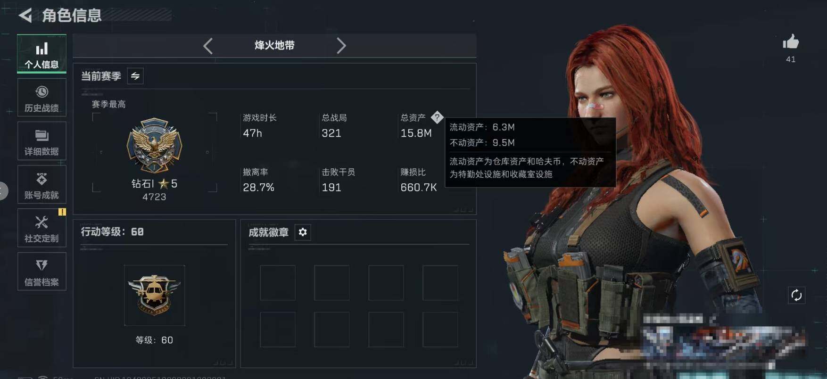Rotate character model with refresh icon
Viewport: 827px width, 379px height.
pyautogui.click(x=796, y=296)
